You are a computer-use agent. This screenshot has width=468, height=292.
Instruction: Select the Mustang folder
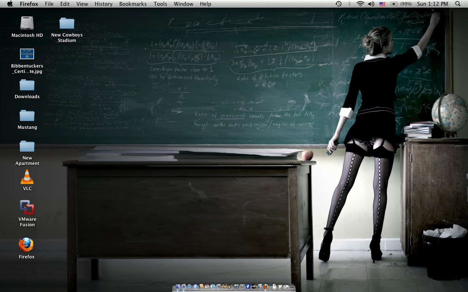click(x=27, y=116)
